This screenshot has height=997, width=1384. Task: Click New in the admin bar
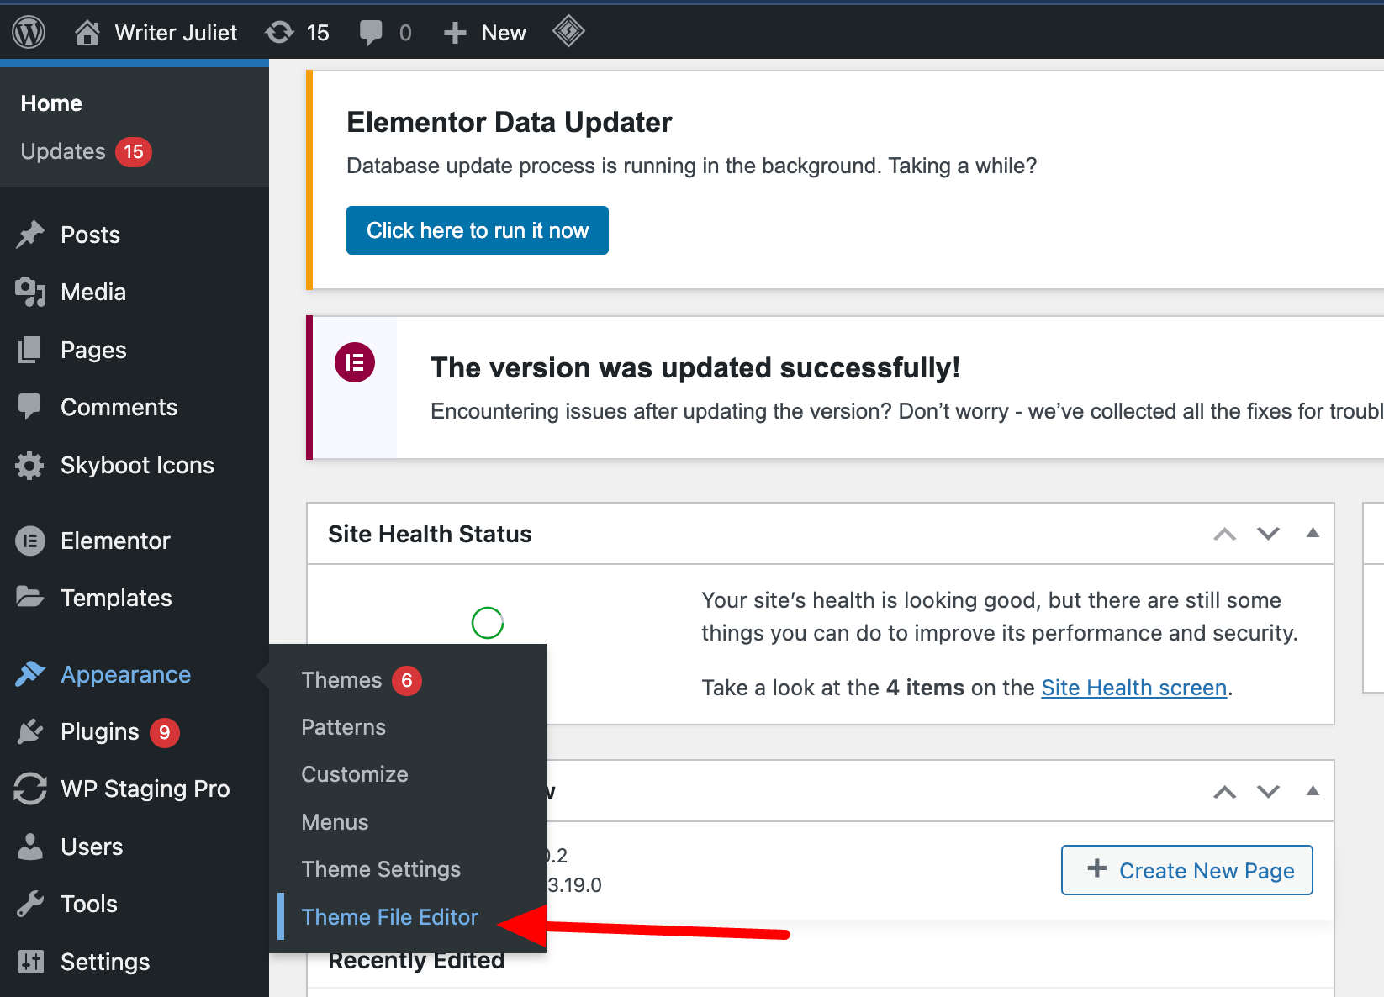click(x=504, y=33)
